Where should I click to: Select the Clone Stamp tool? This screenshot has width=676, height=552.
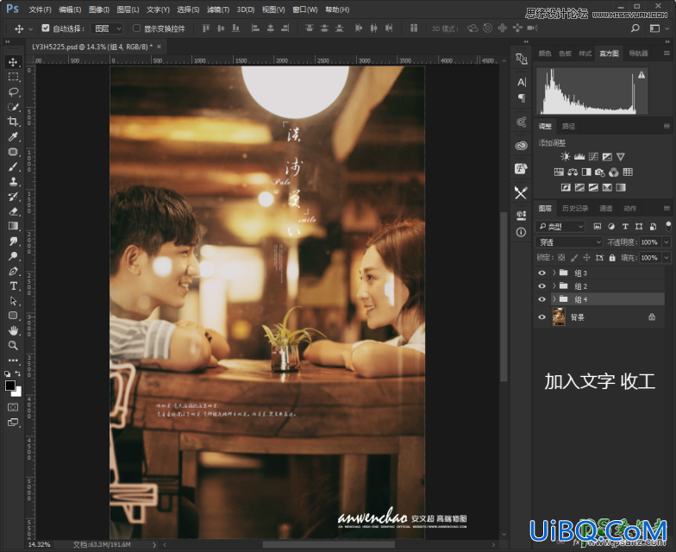[13, 181]
